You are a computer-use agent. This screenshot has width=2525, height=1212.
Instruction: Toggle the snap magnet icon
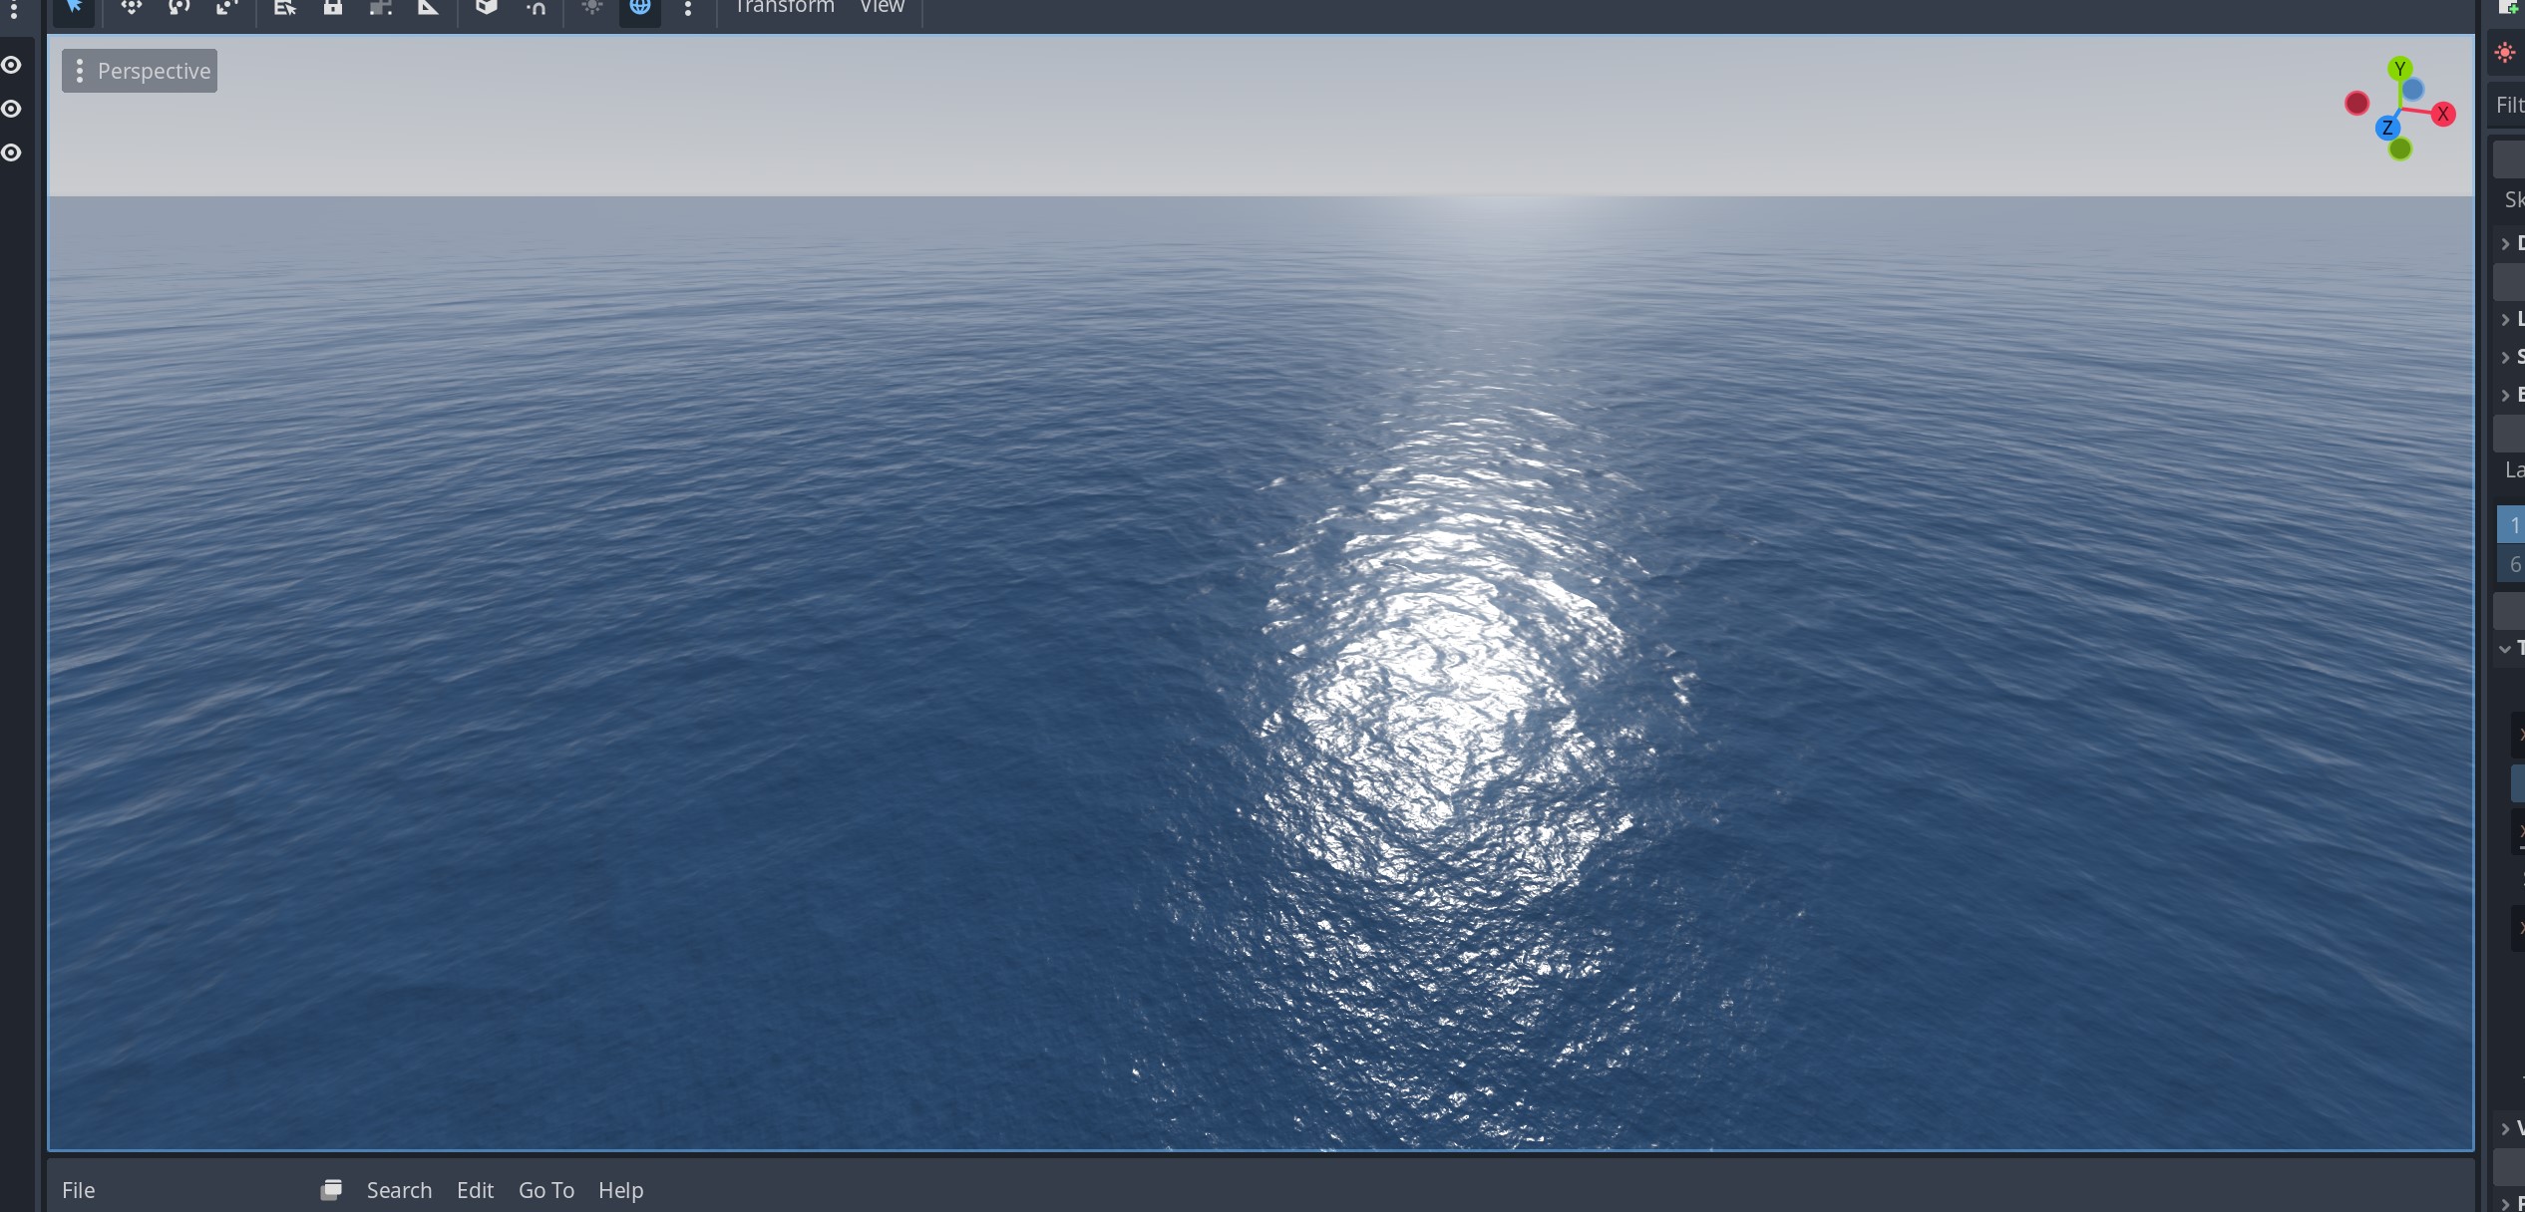tap(537, 8)
